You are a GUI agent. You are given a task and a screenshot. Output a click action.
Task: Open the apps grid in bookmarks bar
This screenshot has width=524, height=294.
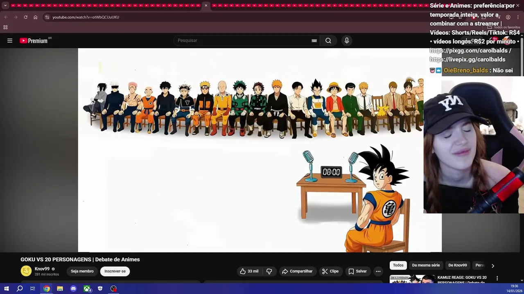pos(5,27)
